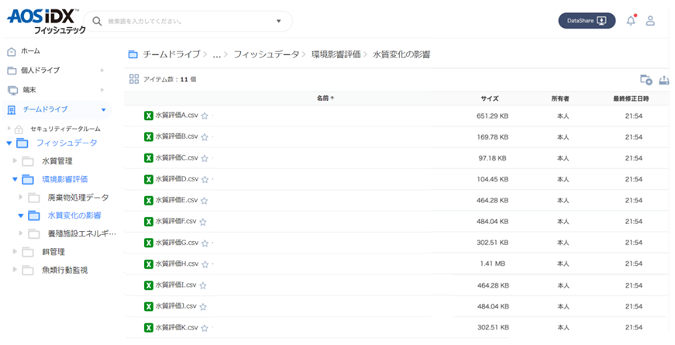Open 個人ドライブ in the sidebar
Screen dimensions: 675x345
tap(40, 71)
